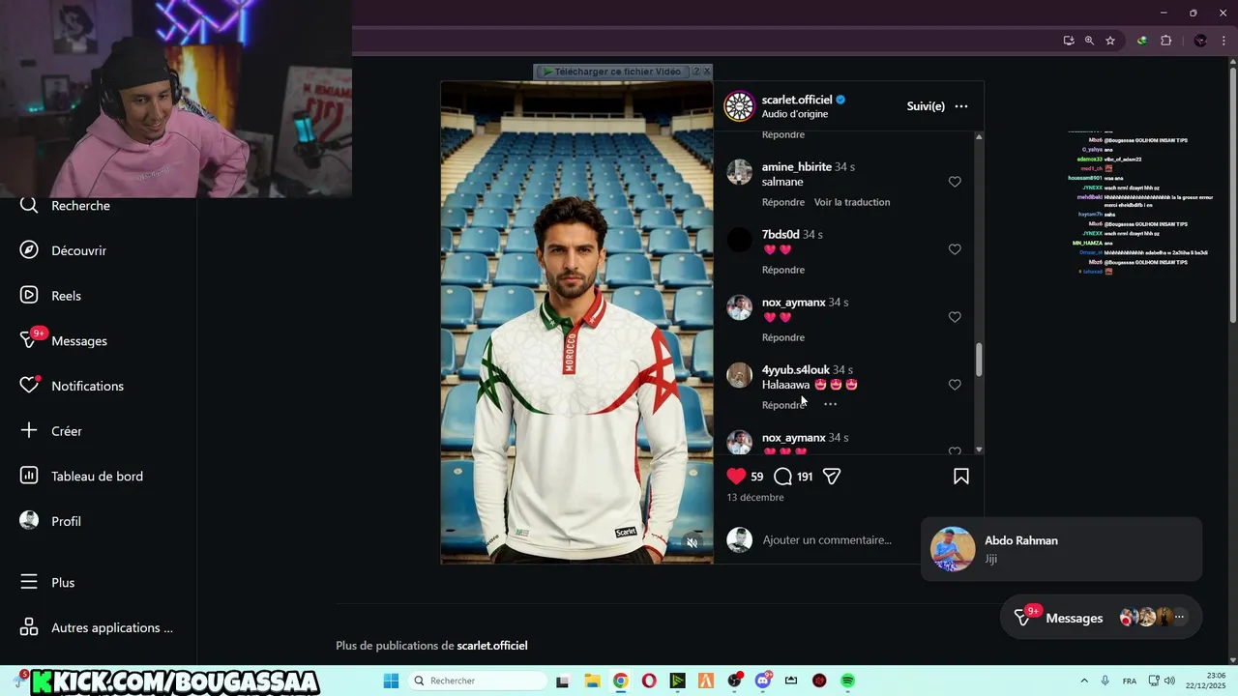This screenshot has height=696, width=1238.
Task: Click the Télécharger ce fichier Vidéo button
Action: (611, 72)
